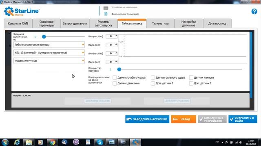Switch to Телематика tab

pyautogui.click(x=160, y=24)
